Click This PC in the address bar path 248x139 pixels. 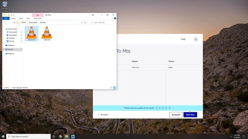(x=24, y=22)
